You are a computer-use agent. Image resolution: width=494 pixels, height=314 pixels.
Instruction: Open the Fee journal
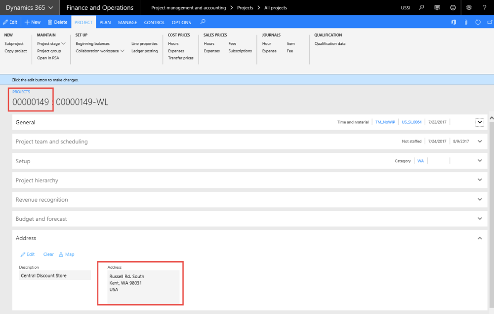290,51
